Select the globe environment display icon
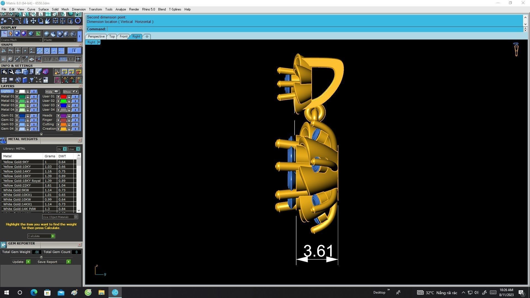The width and height of the screenshot is (530, 298). [x=31, y=34]
